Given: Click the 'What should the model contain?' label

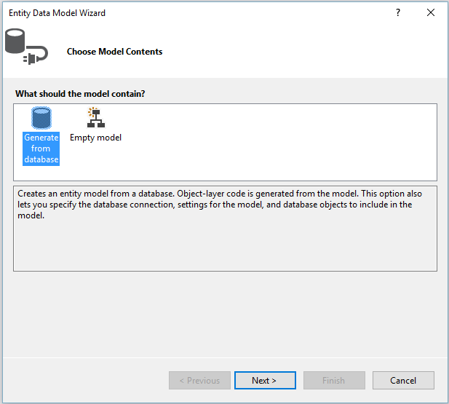Looking at the screenshot, I should [x=80, y=94].
